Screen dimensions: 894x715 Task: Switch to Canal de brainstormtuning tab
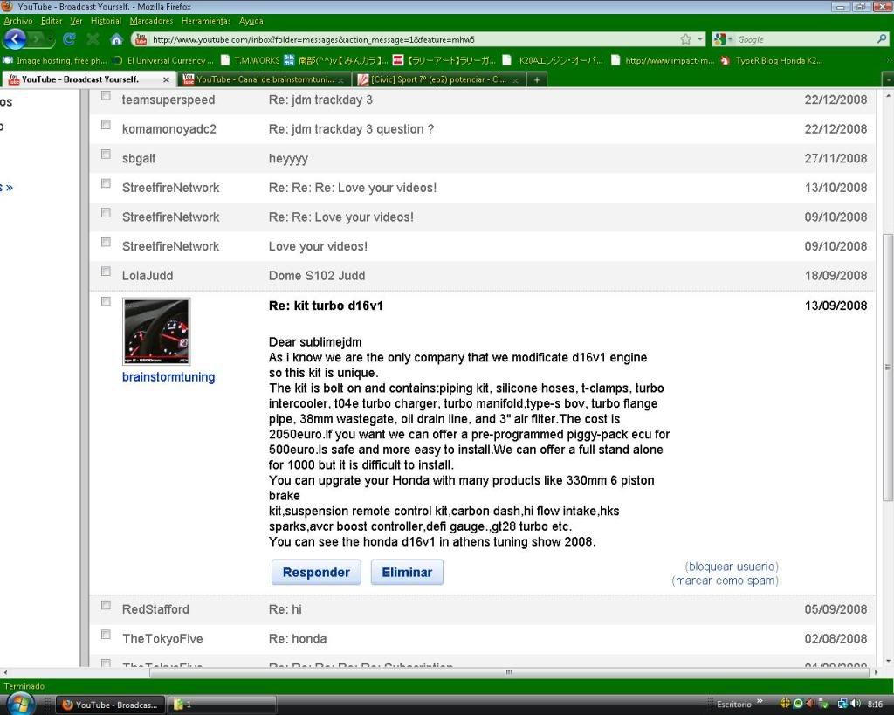click(264, 79)
